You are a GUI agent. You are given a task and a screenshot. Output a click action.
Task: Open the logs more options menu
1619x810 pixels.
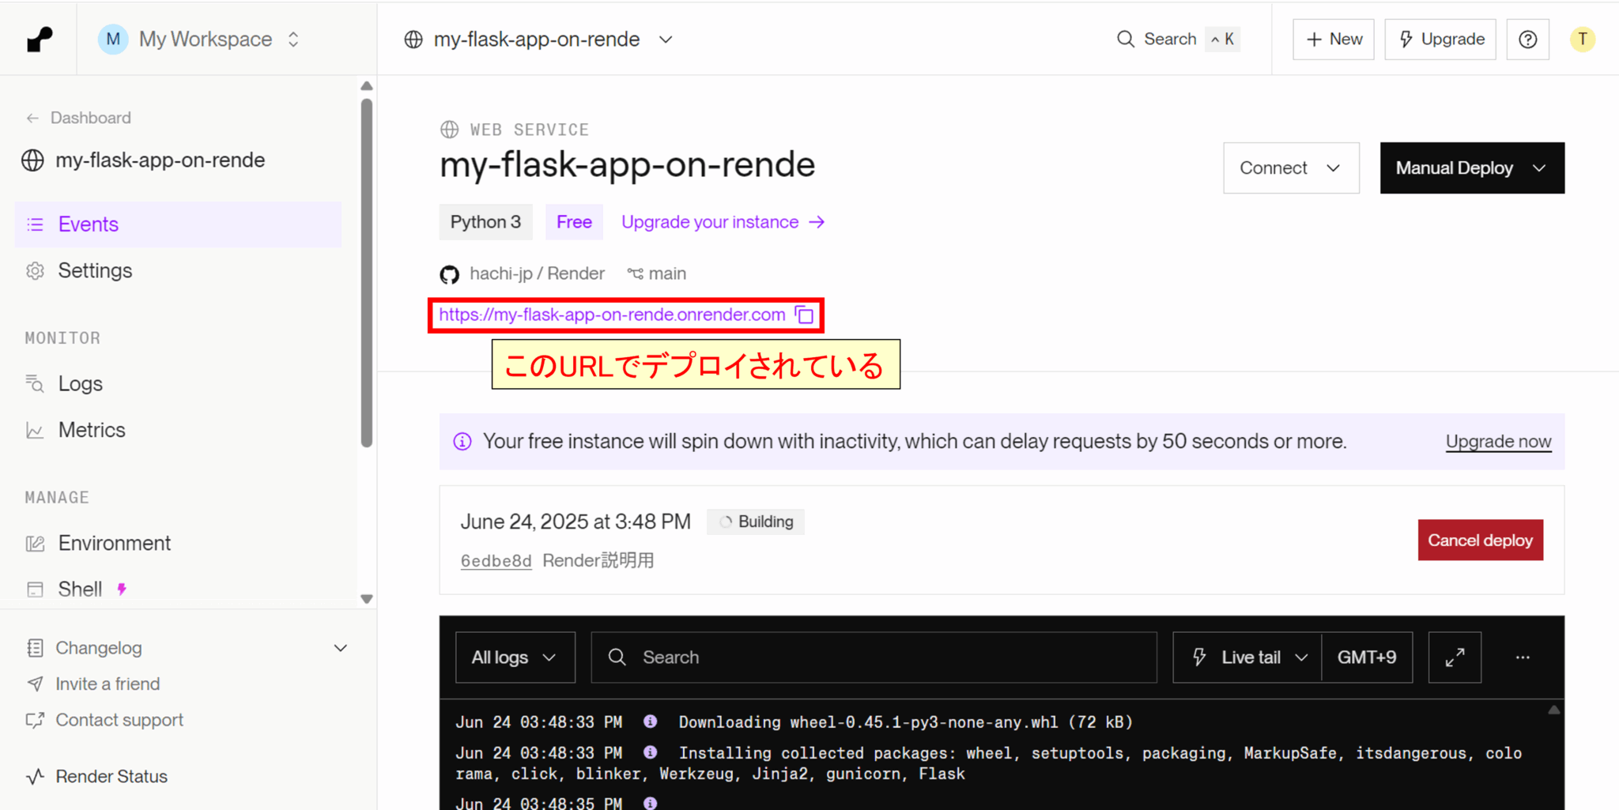click(1523, 657)
